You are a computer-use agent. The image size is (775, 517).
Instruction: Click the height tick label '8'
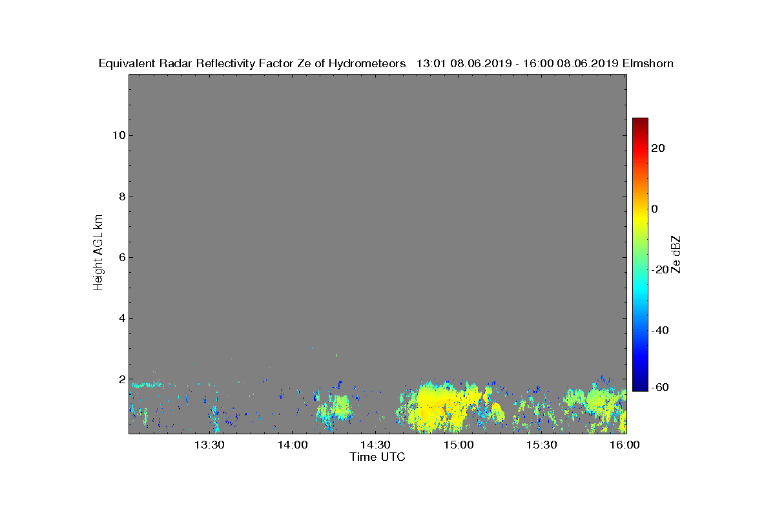pos(121,196)
